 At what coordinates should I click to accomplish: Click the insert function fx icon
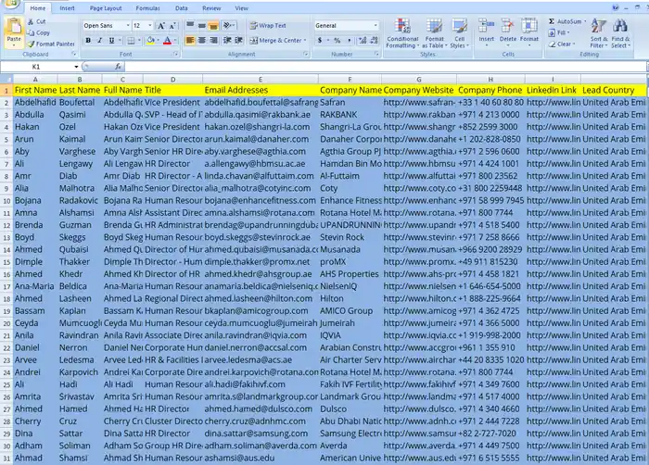pyautogui.click(x=118, y=67)
